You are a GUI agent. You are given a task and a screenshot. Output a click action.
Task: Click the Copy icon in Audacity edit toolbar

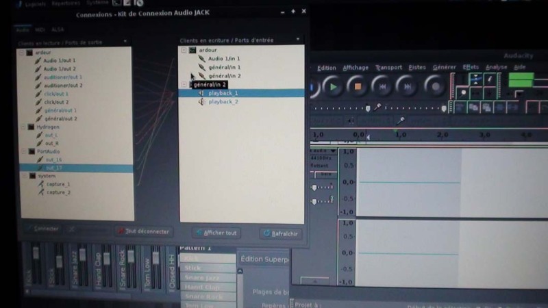tap(473, 107)
